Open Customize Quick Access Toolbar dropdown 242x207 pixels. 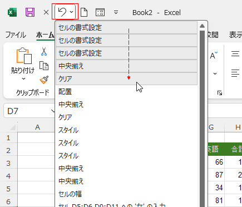pyautogui.click(x=116, y=12)
